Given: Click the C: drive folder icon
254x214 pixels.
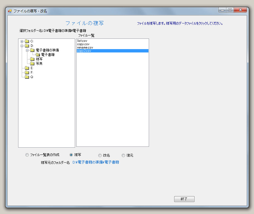Looking at the screenshot, I should pos(27,41).
